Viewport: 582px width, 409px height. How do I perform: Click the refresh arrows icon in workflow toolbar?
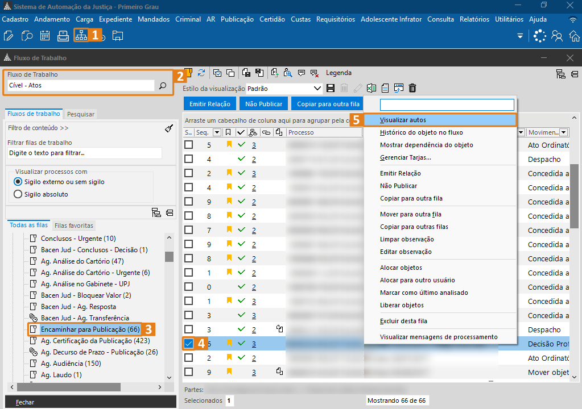201,73
